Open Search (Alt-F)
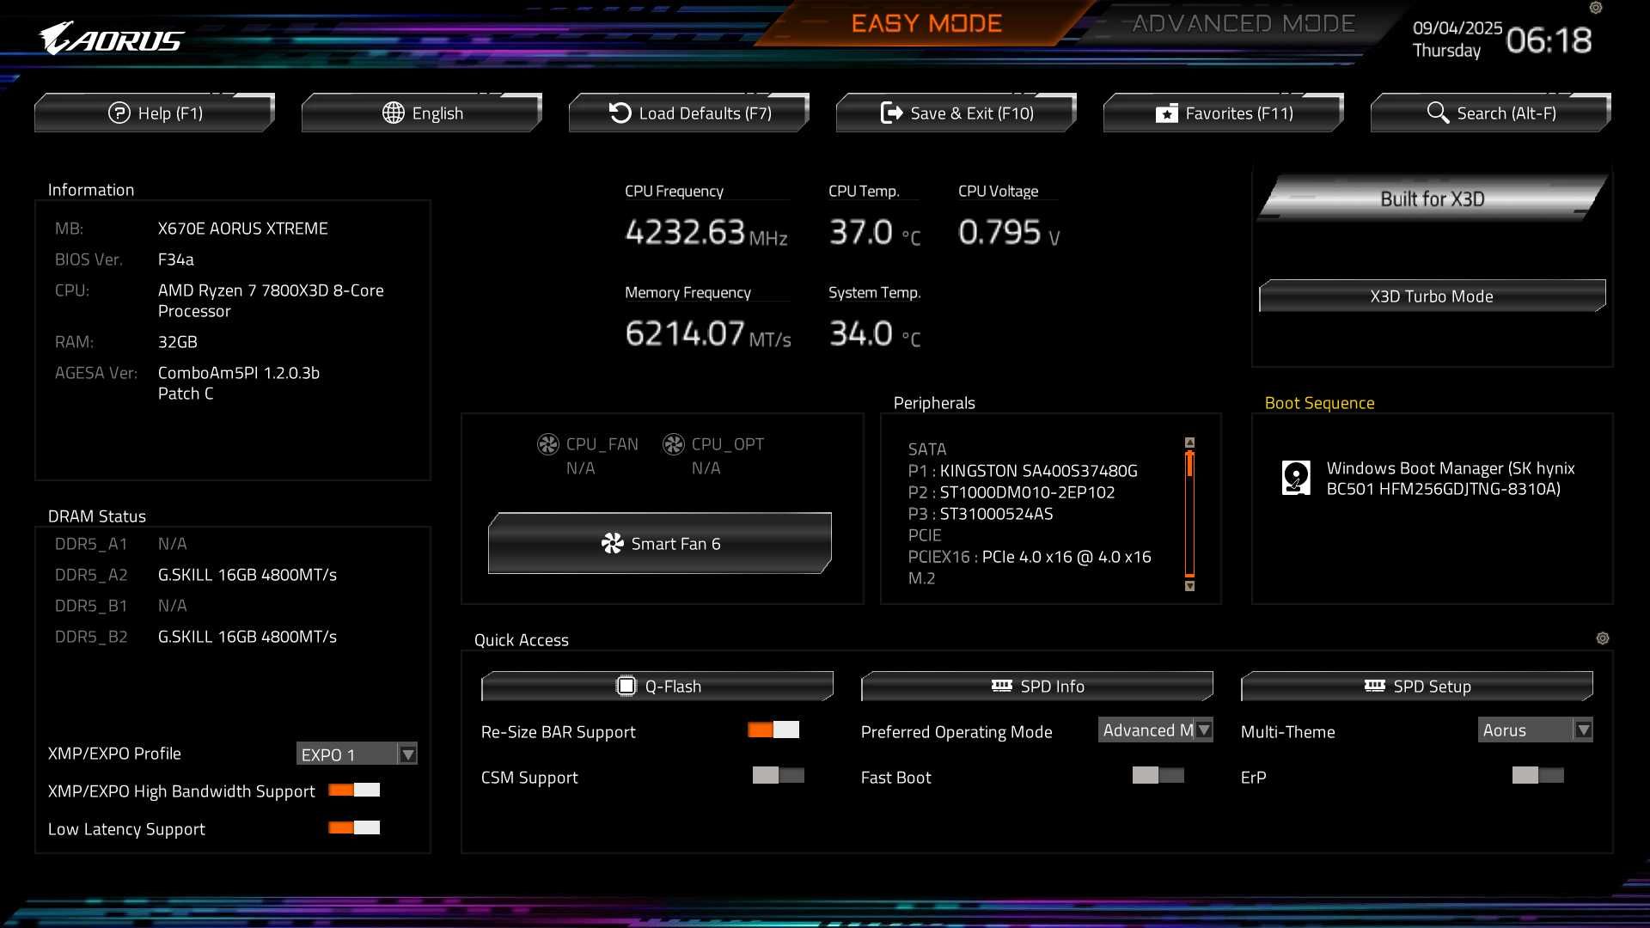 (x=1491, y=113)
